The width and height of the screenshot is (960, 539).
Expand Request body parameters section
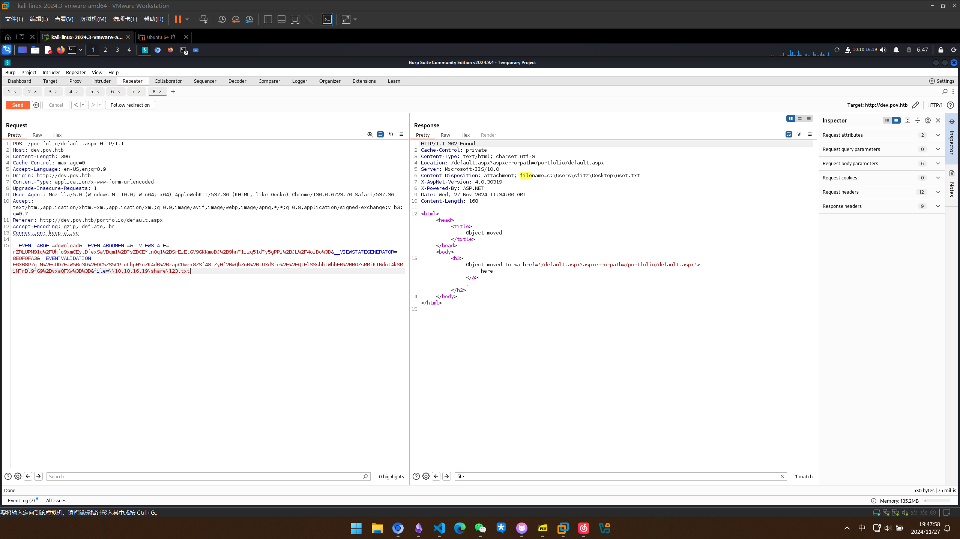[x=938, y=163]
